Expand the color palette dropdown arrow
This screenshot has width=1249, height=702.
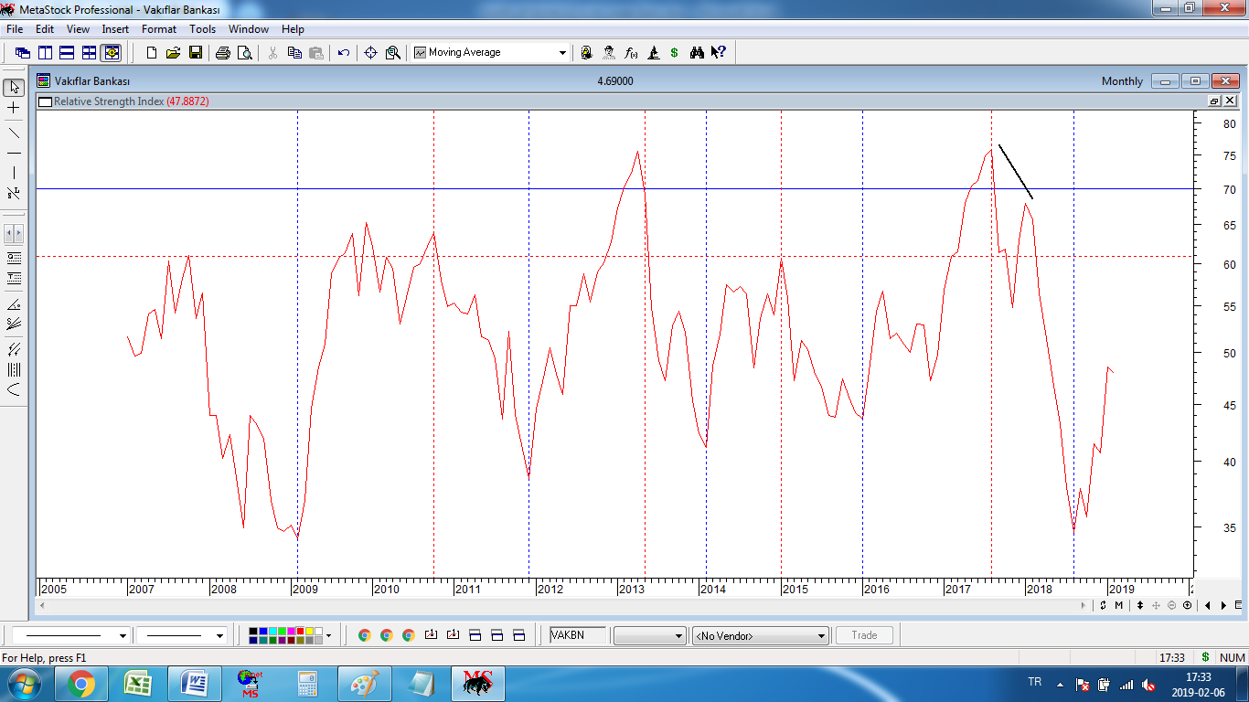tap(328, 635)
